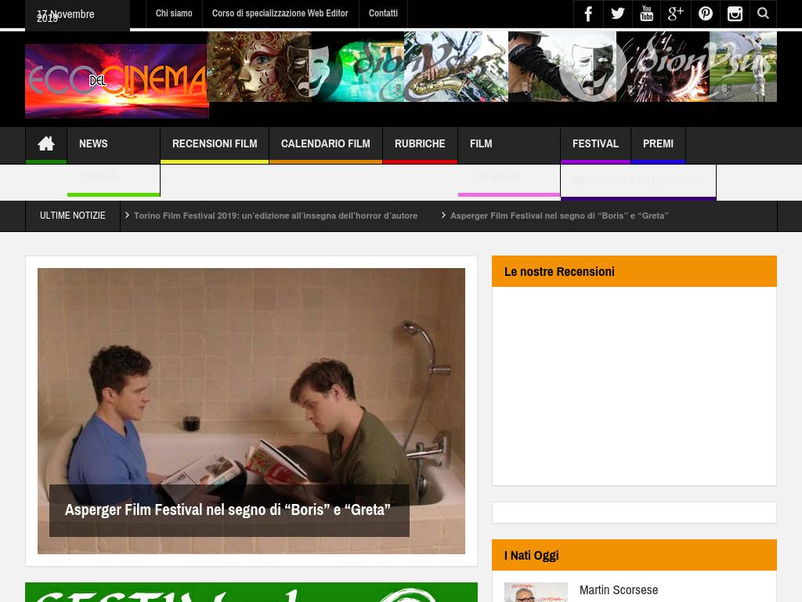The width and height of the screenshot is (802, 602).
Task: Open the PREMI section
Action: [x=658, y=144]
